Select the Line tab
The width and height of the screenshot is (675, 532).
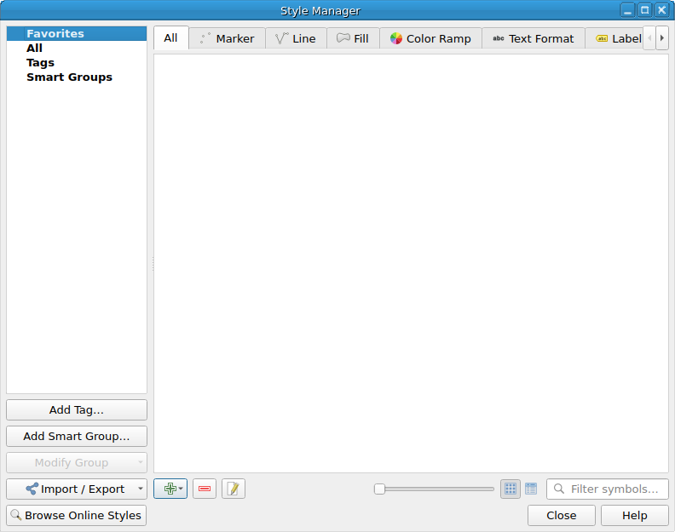(296, 38)
